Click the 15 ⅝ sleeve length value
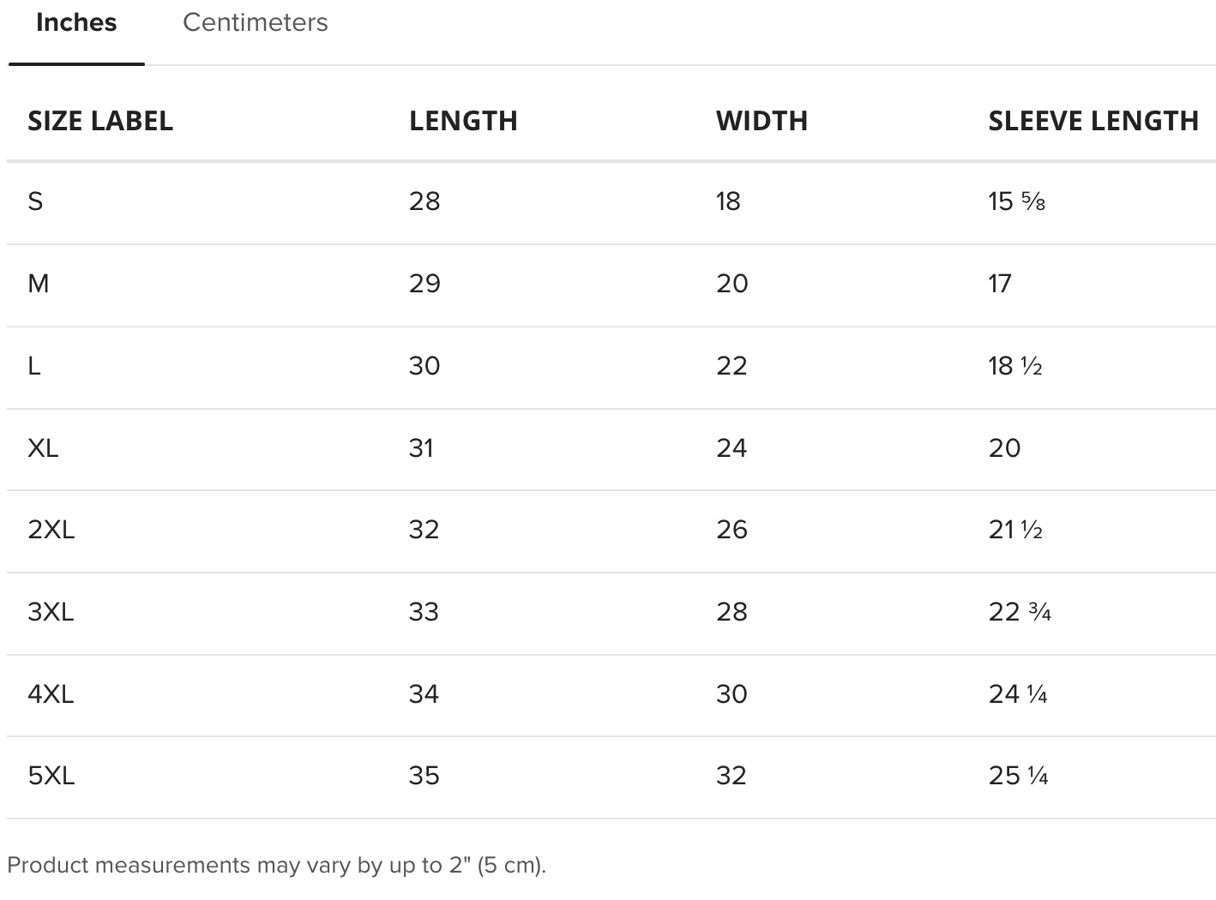 pos(1016,201)
